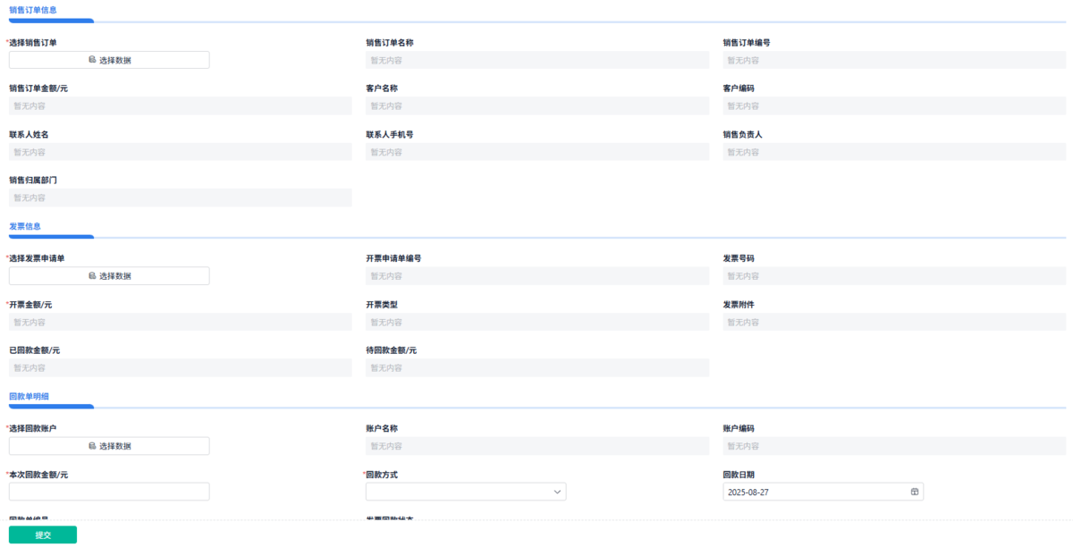Click 选择数据 button under 选择销售订单
Image resolution: width=1073 pixels, height=547 pixels.
click(109, 60)
